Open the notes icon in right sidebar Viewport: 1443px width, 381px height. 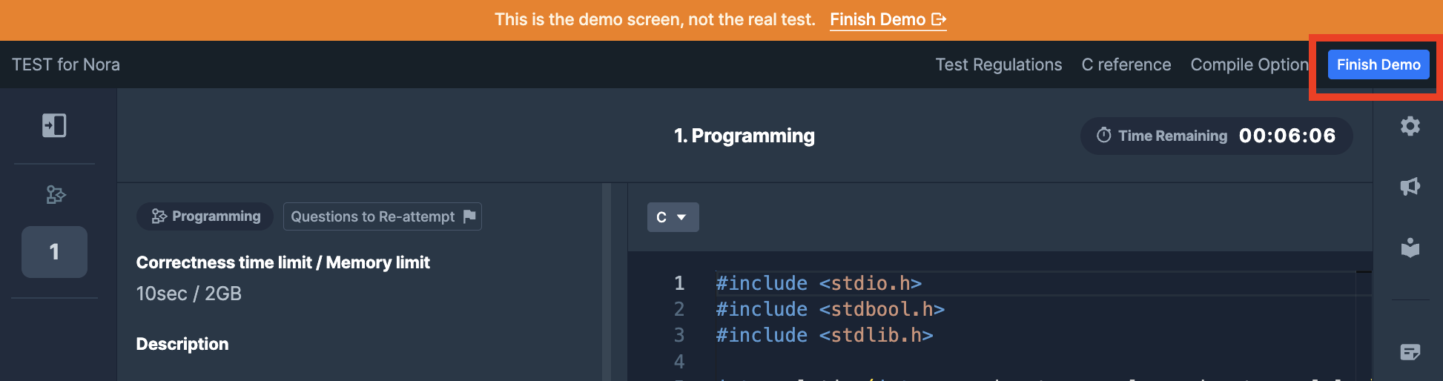click(1410, 352)
